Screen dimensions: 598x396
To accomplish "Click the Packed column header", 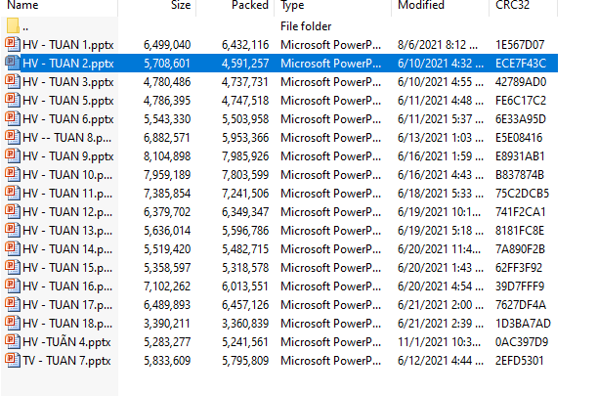I will 250,6.
